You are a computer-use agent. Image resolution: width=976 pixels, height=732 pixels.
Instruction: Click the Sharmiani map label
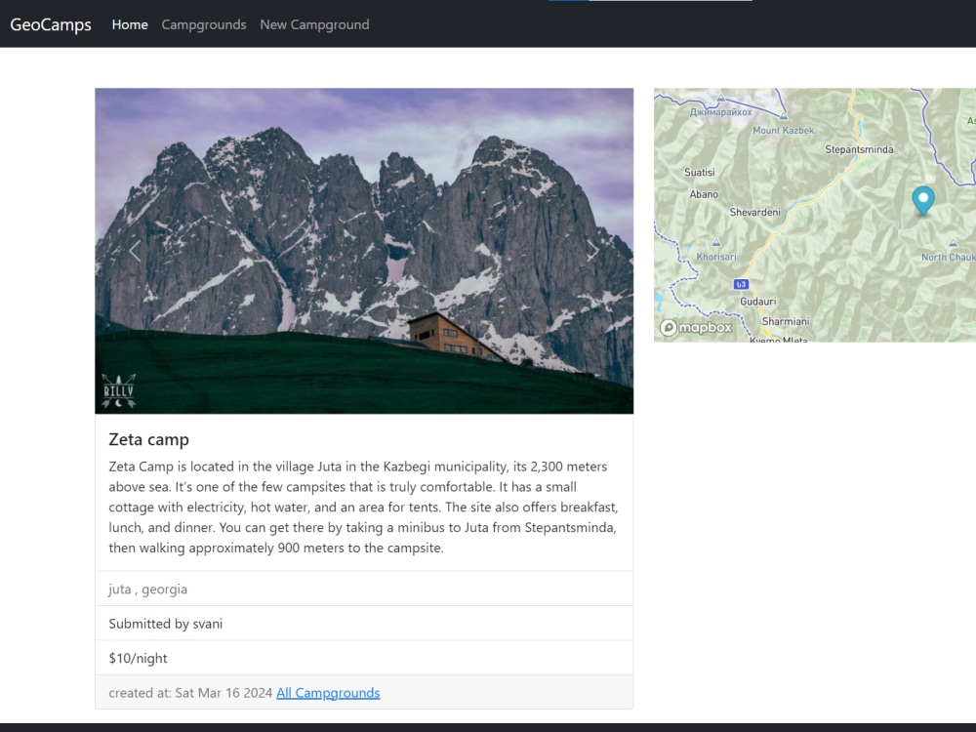(786, 321)
